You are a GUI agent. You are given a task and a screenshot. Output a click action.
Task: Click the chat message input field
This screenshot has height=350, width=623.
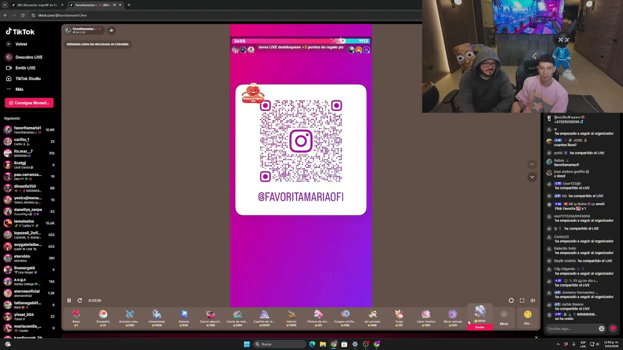click(x=572, y=329)
